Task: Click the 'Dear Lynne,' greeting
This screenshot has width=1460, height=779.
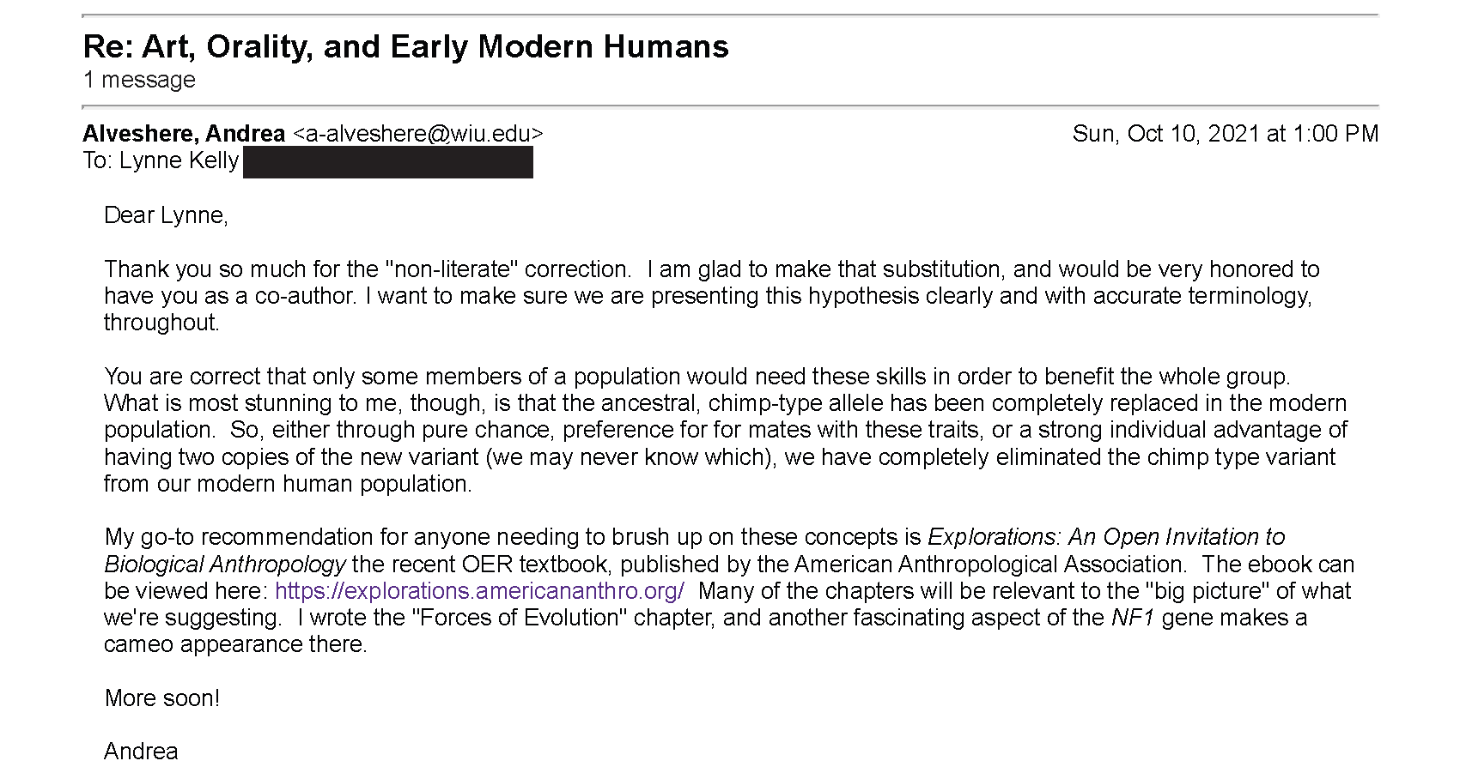Action: pos(166,215)
